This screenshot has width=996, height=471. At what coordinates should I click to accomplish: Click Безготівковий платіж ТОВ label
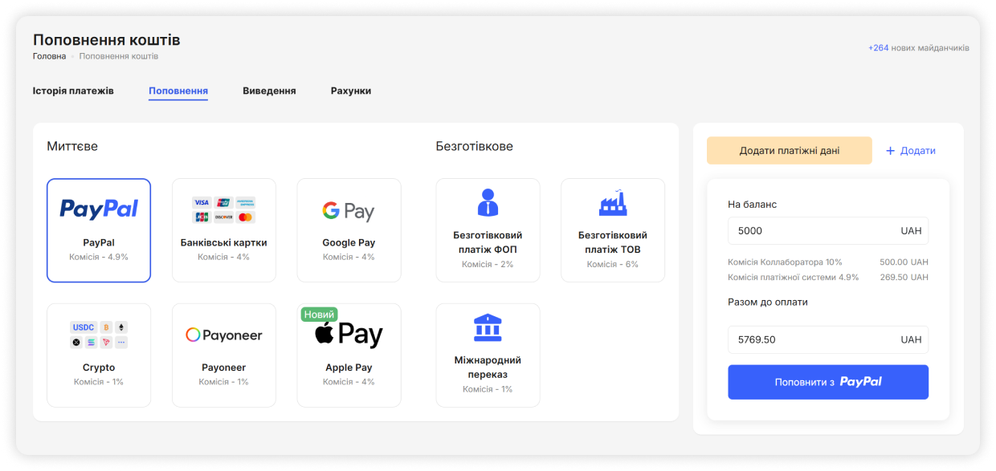pyautogui.click(x=613, y=242)
